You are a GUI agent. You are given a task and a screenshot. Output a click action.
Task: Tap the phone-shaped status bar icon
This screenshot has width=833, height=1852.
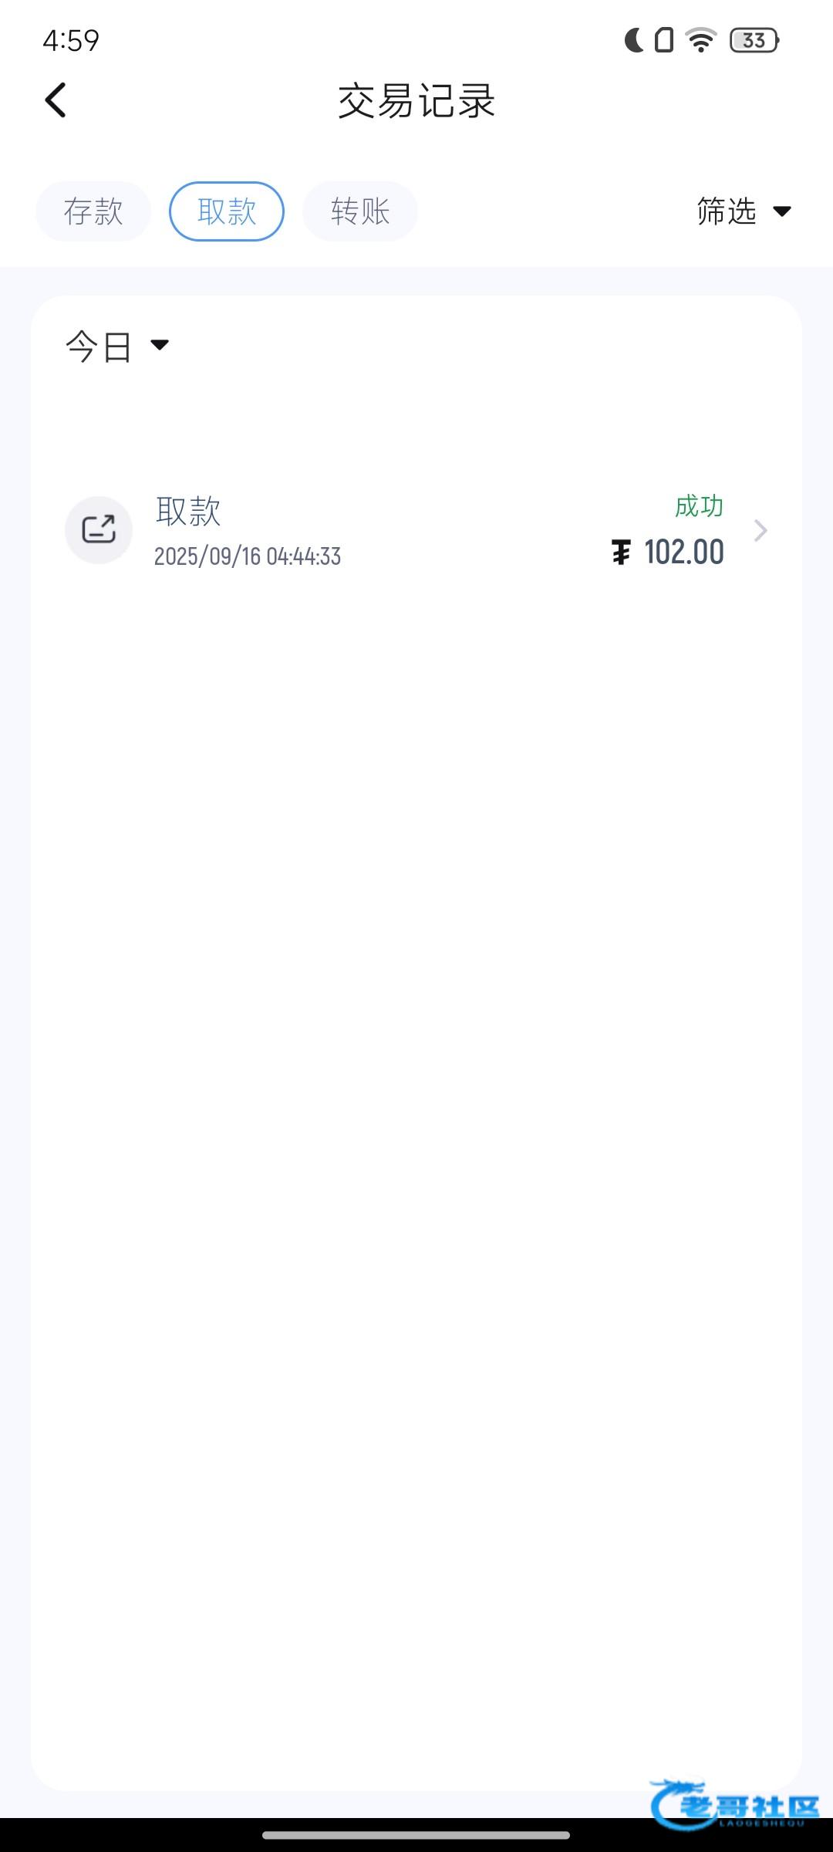point(664,40)
